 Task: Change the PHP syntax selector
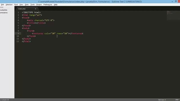(x=177, y=100)
